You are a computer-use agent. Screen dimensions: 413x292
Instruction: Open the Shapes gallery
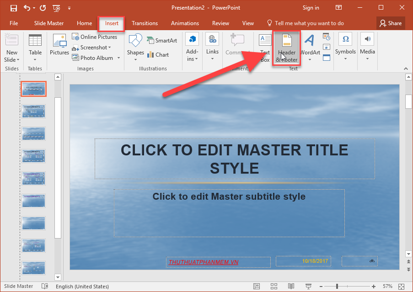[135, 48]
